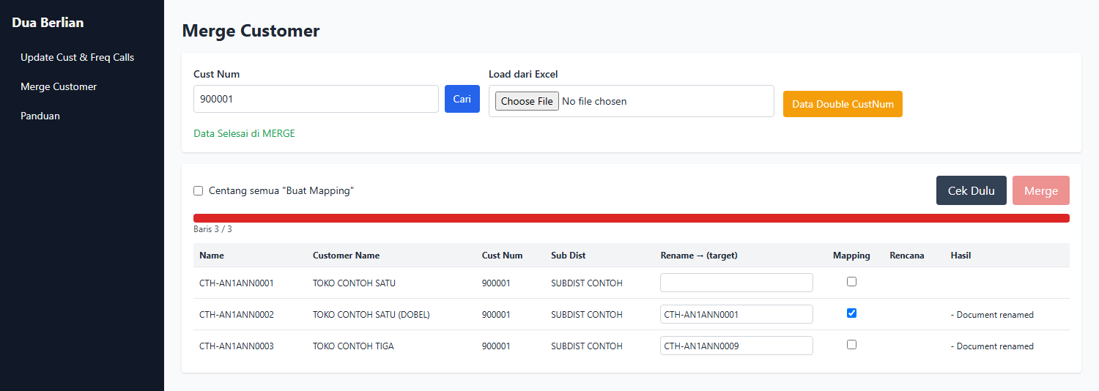
Task: Click empty Rename field for CTH-AN1ANN0001
Action: (x=736, y=283)
